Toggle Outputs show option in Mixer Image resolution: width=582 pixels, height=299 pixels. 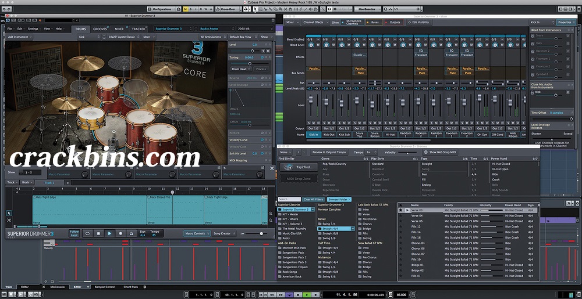click(393, 22)
